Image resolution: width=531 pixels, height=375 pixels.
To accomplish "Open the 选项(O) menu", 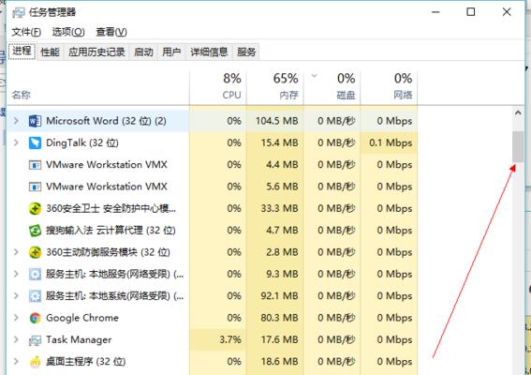I will [x=68, y=32].
